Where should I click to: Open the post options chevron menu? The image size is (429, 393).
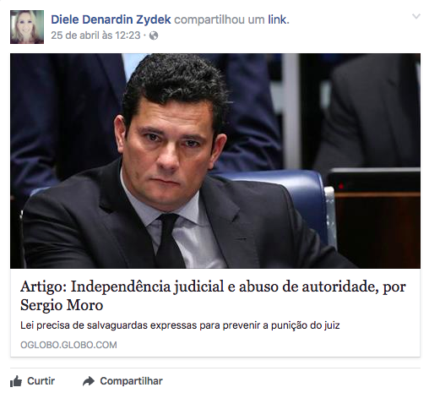[x=416, y=16]
